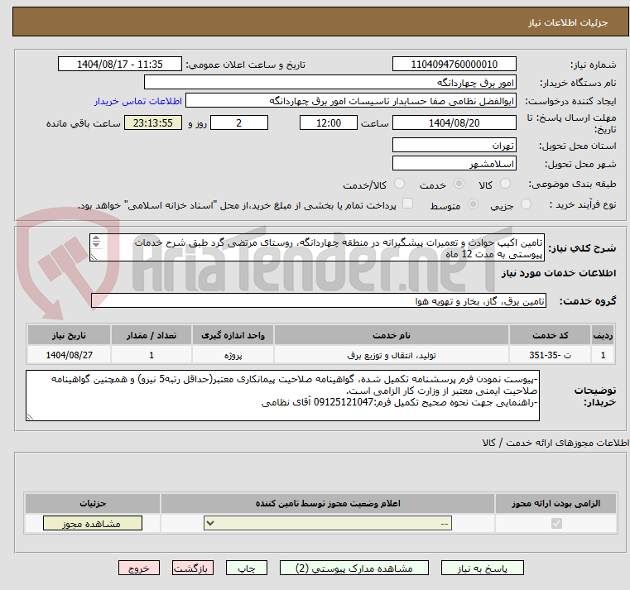Click the ردیف column header
The image size is (630, 590).
coord(603,335)
